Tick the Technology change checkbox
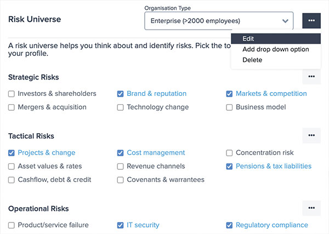Viewport: 329px width, 234px height. 120,107
